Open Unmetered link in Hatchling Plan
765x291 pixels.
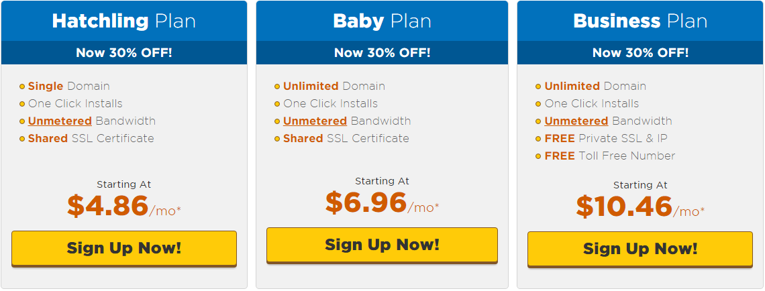click(60, 121)
